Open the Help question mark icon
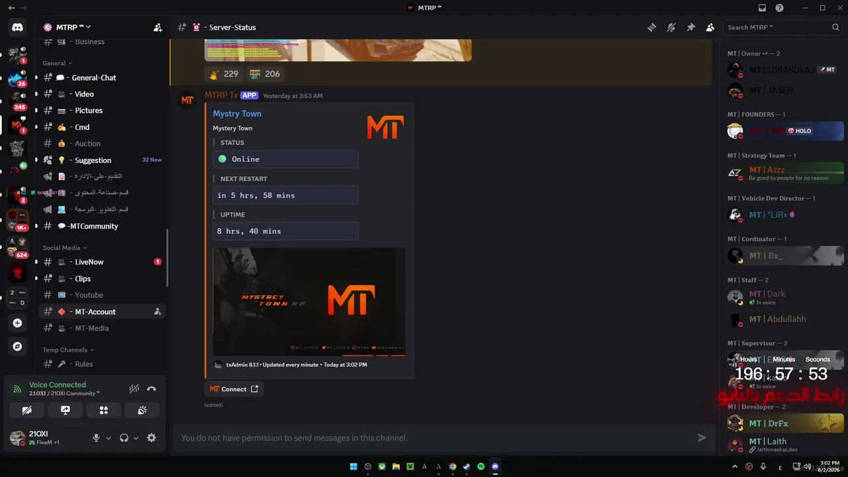Image resolution: width=848 pixels, height=477 pixels. click(780, 8)
